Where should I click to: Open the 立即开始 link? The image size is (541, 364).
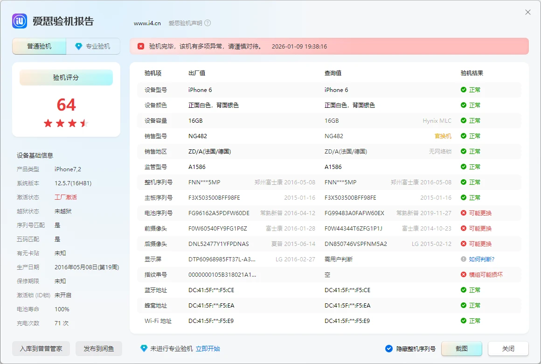(x=208, y=349)
